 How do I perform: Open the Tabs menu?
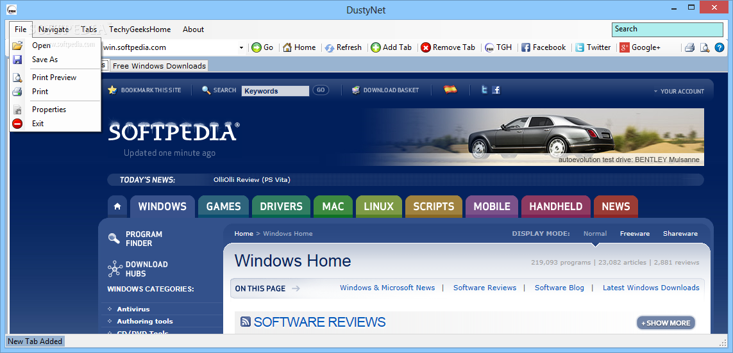[89, 29]
